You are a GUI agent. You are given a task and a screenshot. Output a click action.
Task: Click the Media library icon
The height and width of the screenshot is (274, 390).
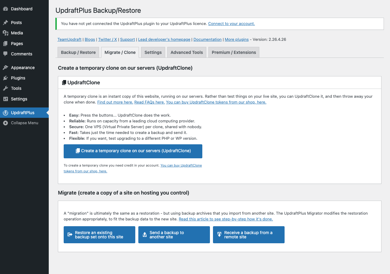[5, 33]
